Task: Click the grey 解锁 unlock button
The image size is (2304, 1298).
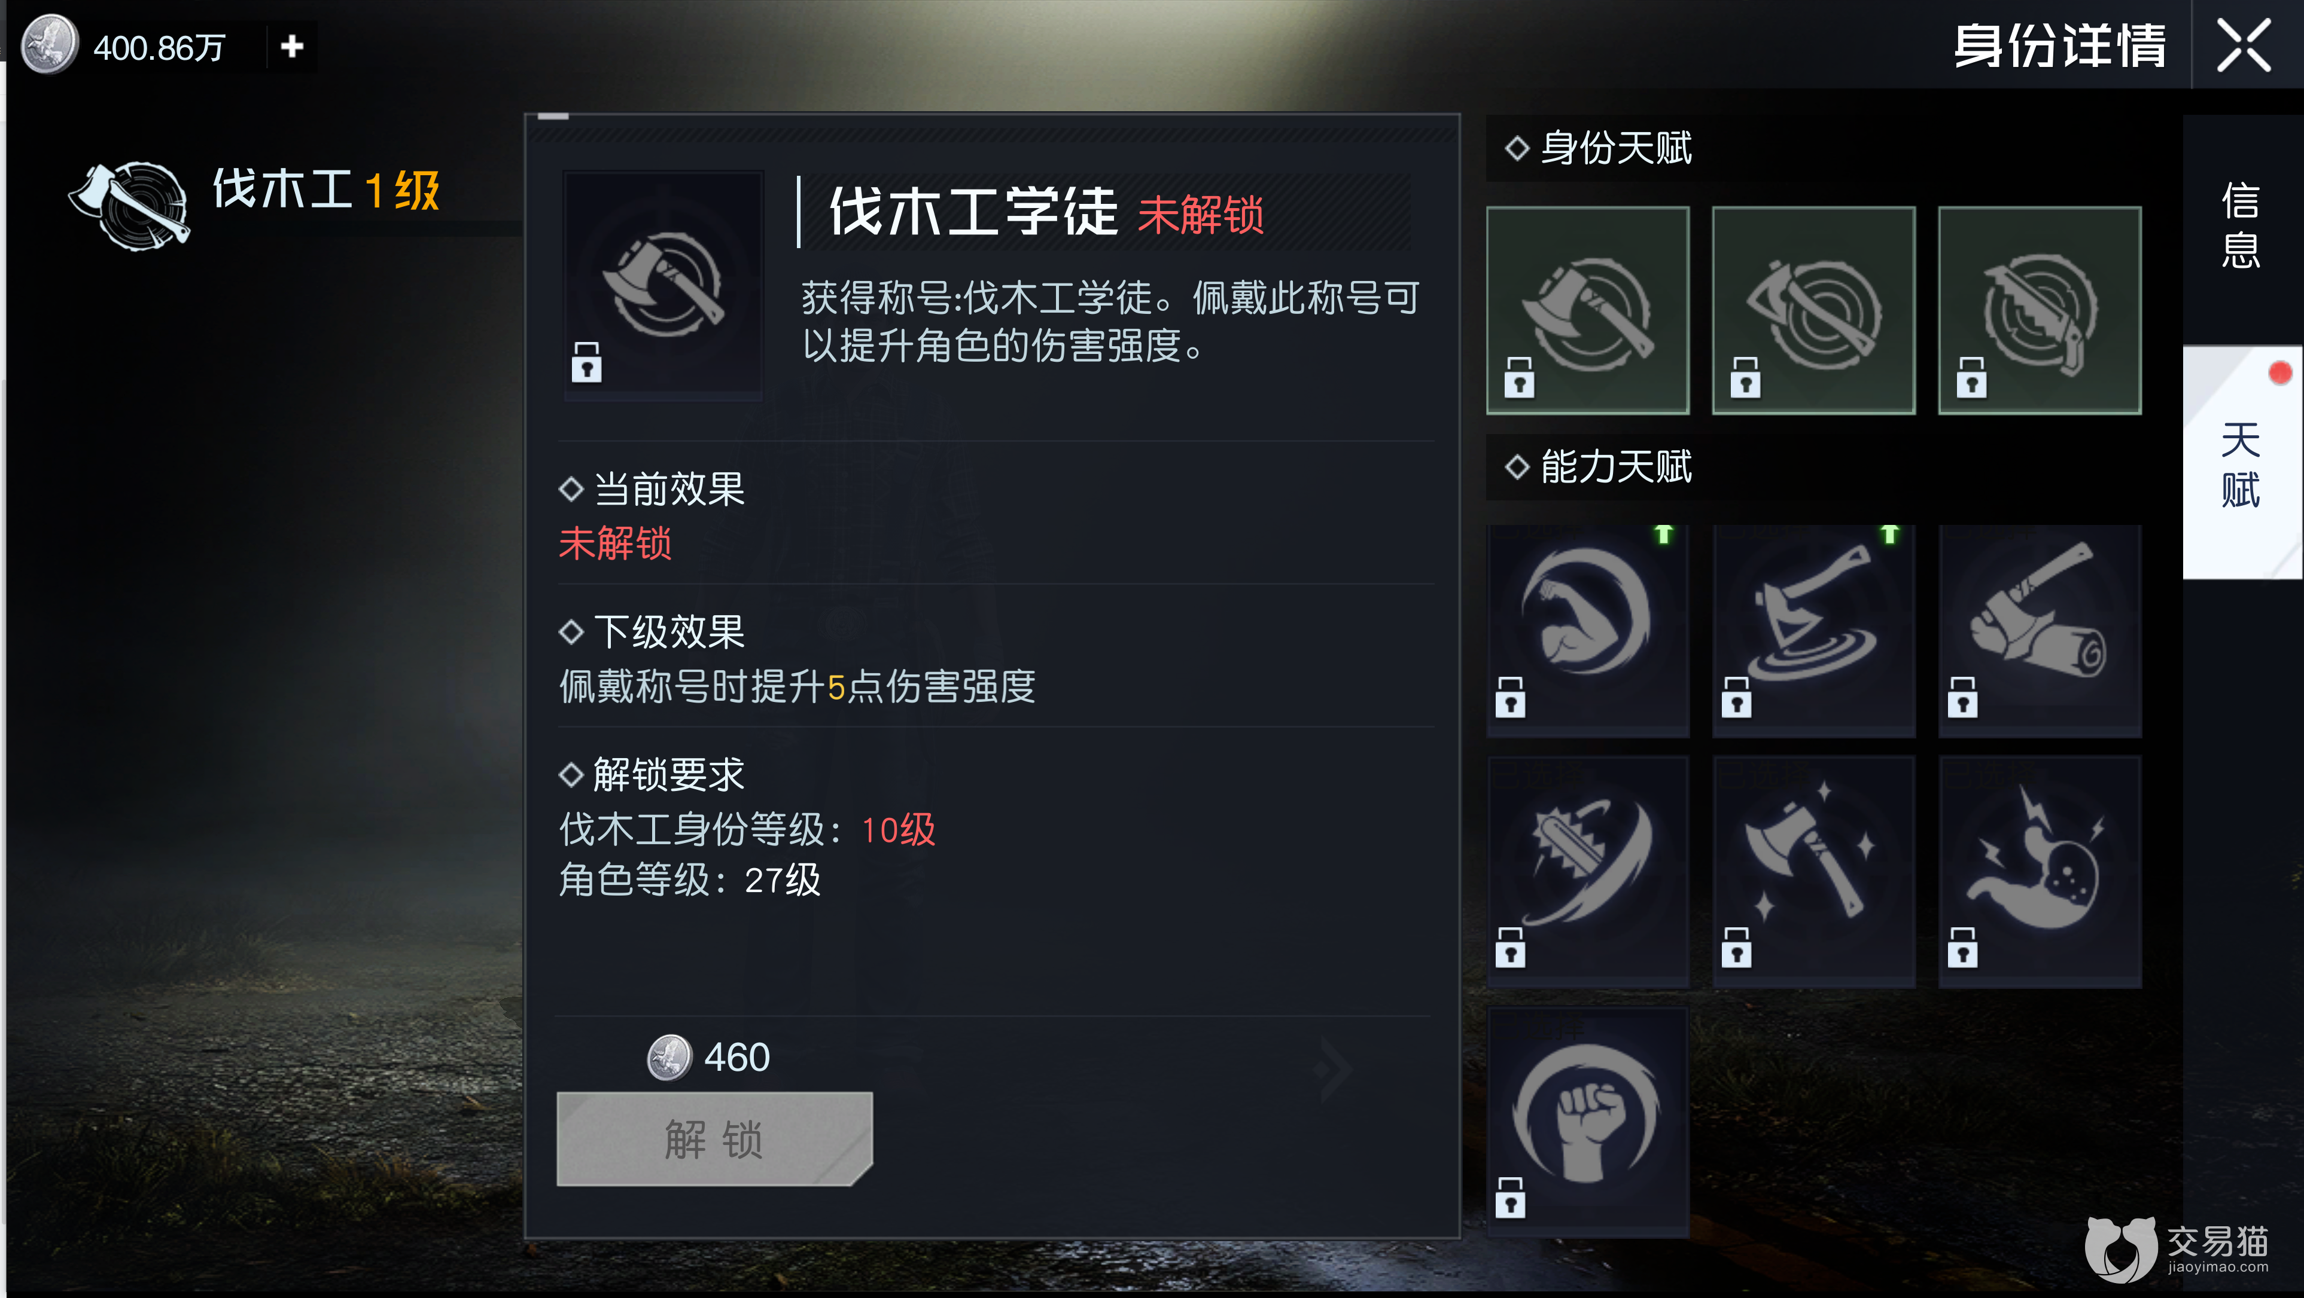Action: [714, 1139]
